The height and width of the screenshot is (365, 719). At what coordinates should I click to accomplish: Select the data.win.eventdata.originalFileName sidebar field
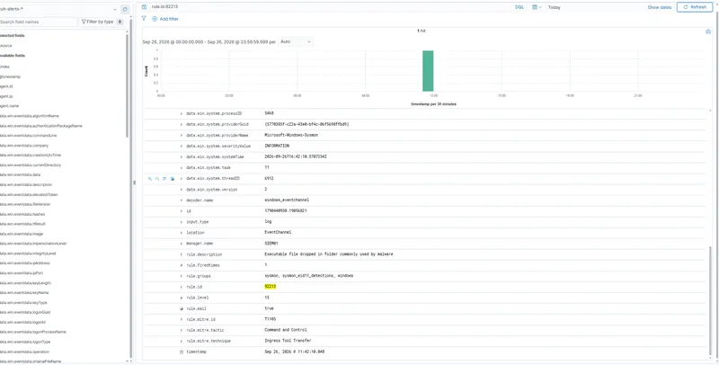tap(31, 361)
